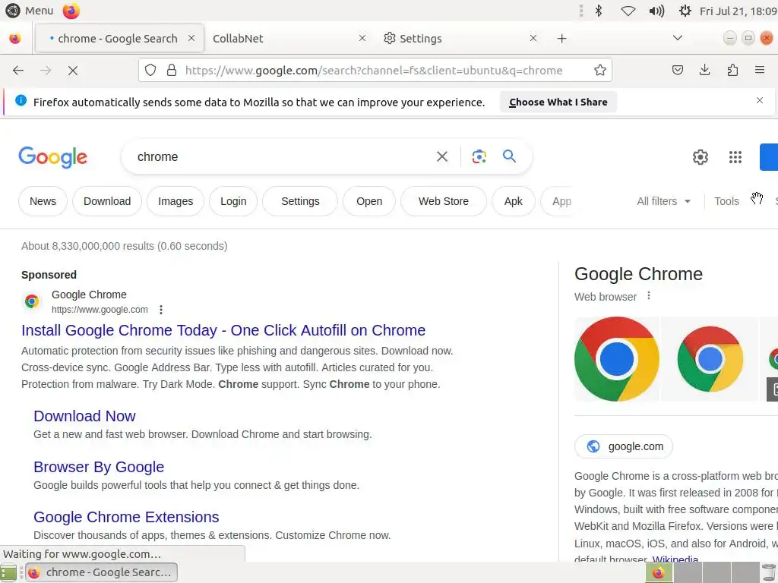This screenshot has width=778, height=583.
Task: Open Google quick settings gear
Action: point(700,157)
